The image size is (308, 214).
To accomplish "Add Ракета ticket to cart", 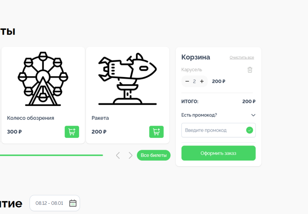I will coord(156,132).
